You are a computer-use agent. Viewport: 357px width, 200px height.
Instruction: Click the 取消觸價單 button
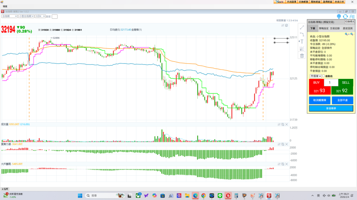pos(319,100)
